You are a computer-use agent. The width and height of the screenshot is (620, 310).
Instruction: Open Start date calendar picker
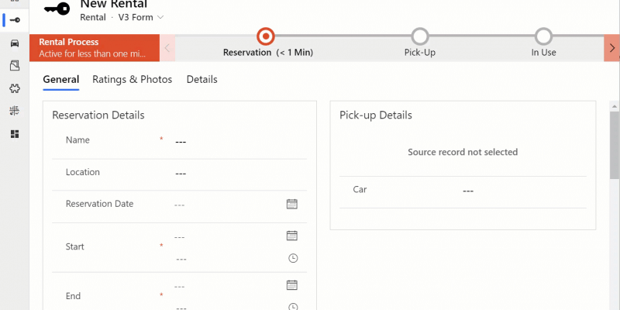(x=292, y=236)
